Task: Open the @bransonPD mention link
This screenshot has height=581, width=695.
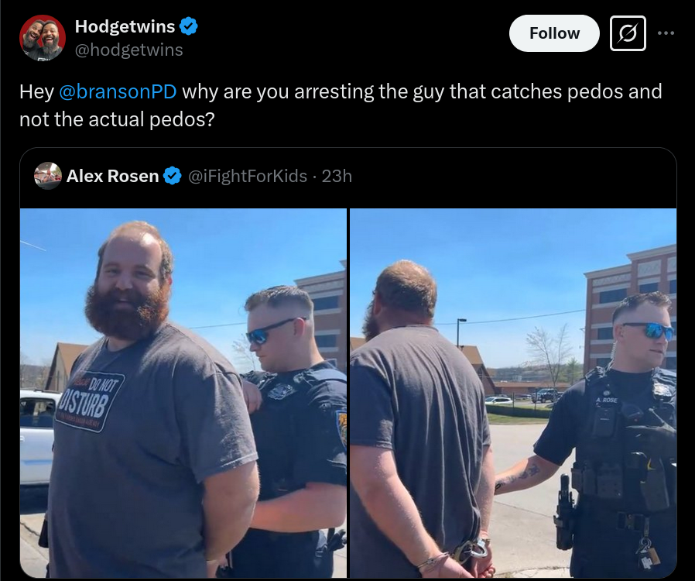Action: (118, 91)
